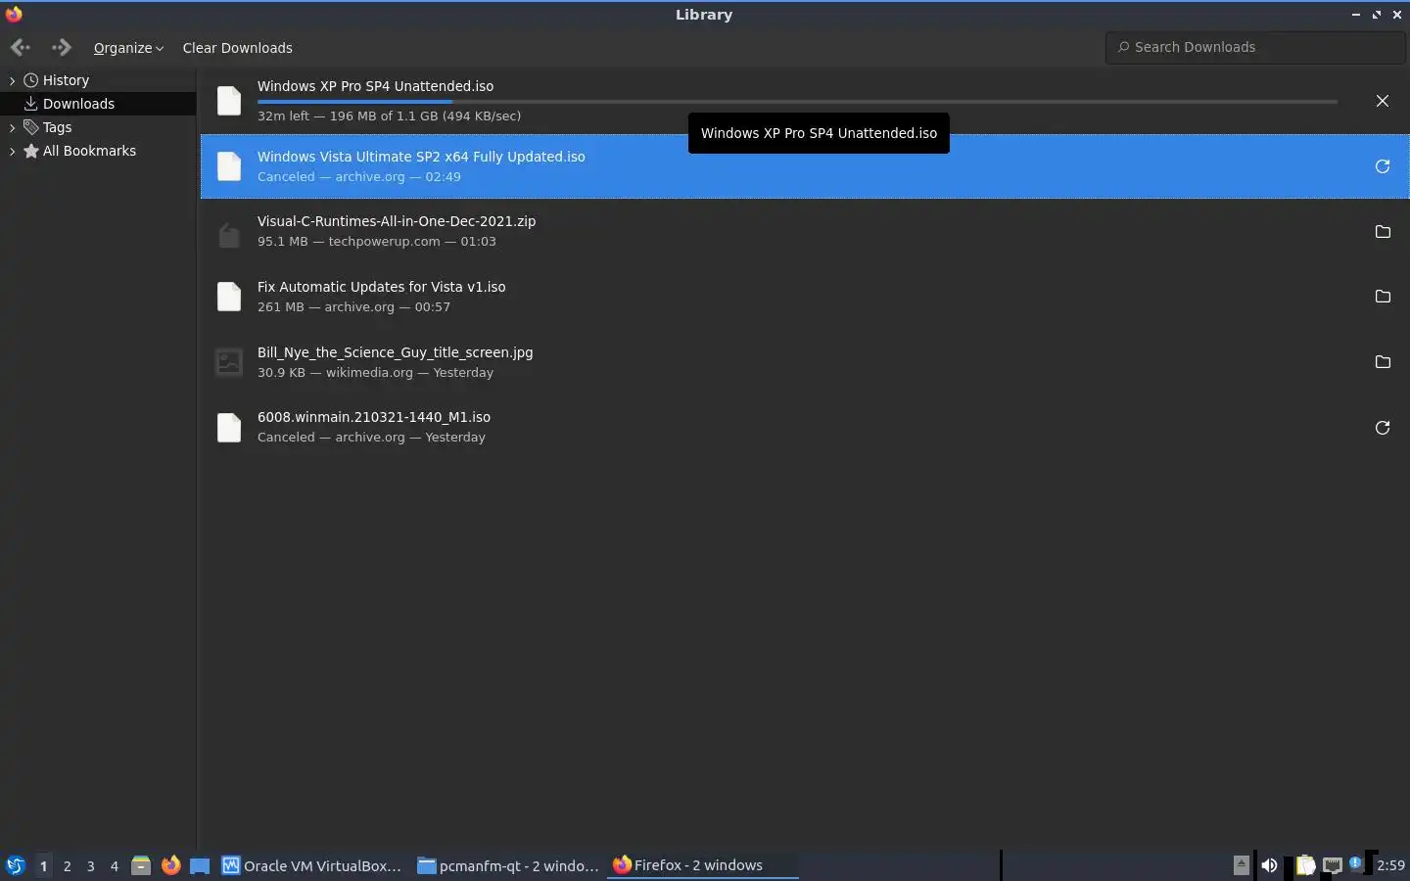The image size is (1410, 881).
Task: Click the Firefox logo in title bar
Action: coord(14,14)
